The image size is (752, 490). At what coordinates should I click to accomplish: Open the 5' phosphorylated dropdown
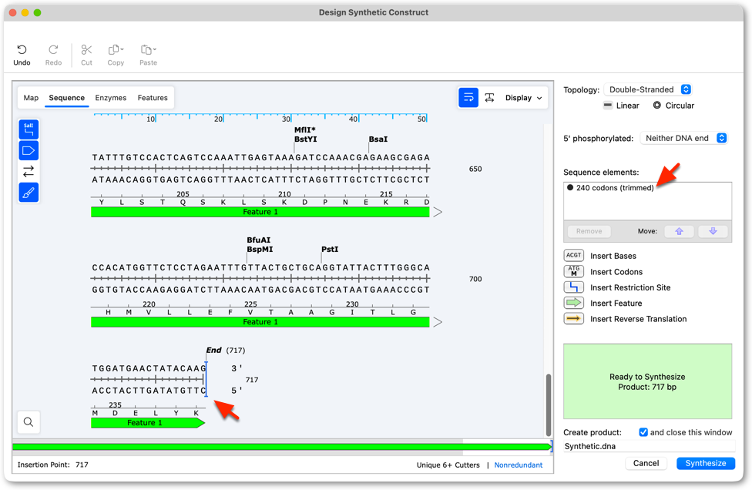click(684, 138)
